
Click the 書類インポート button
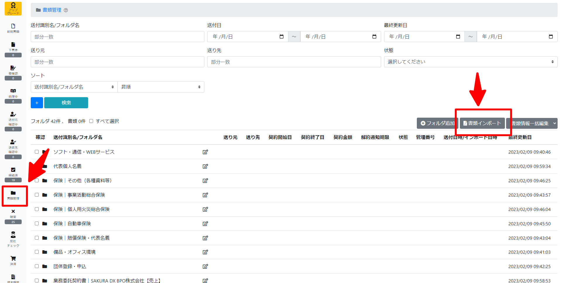482,124
